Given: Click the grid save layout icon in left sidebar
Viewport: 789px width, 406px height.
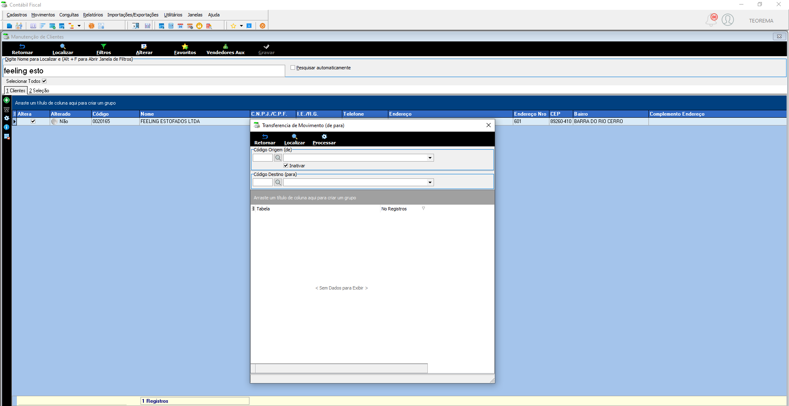Looking at the screenshot, I should tap(7, 136).
